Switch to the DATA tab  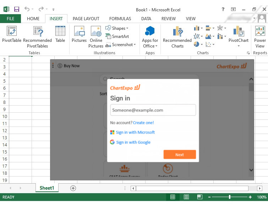coord(146,18)
